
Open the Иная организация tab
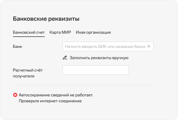click(93, 32)
